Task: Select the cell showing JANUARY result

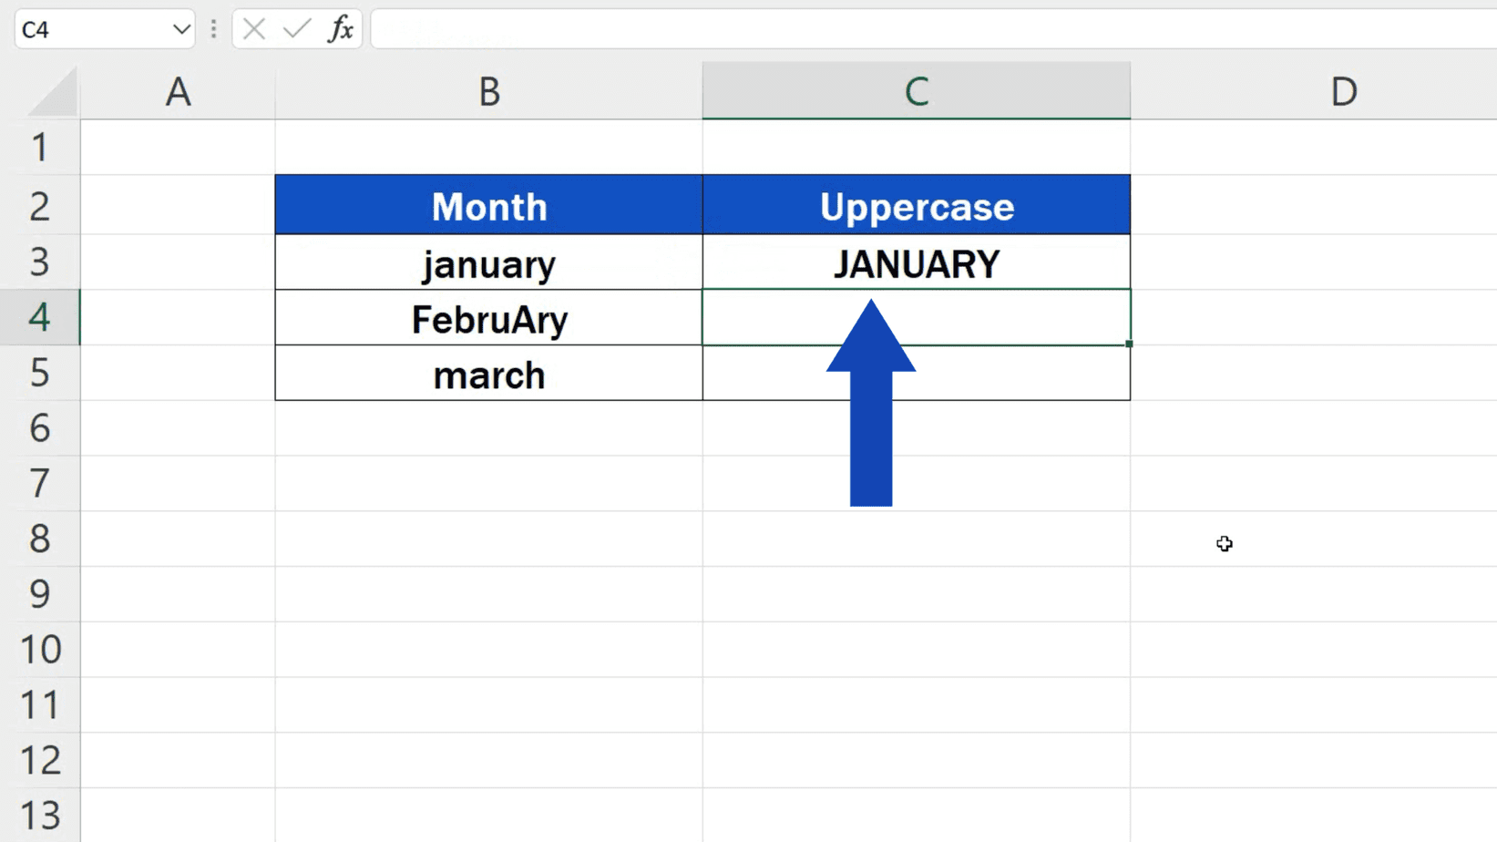Action: pyautogui.click(x=916, y=263)
